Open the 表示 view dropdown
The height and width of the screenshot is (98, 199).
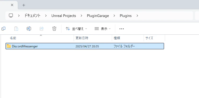point(103,29)
